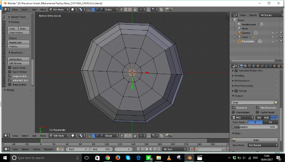Uncheck the File Extensions option

tap(258, 108)
